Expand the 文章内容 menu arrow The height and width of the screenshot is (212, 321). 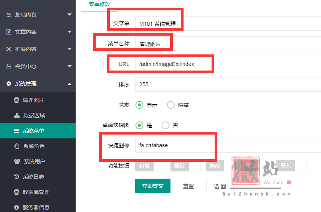[69, 32]
